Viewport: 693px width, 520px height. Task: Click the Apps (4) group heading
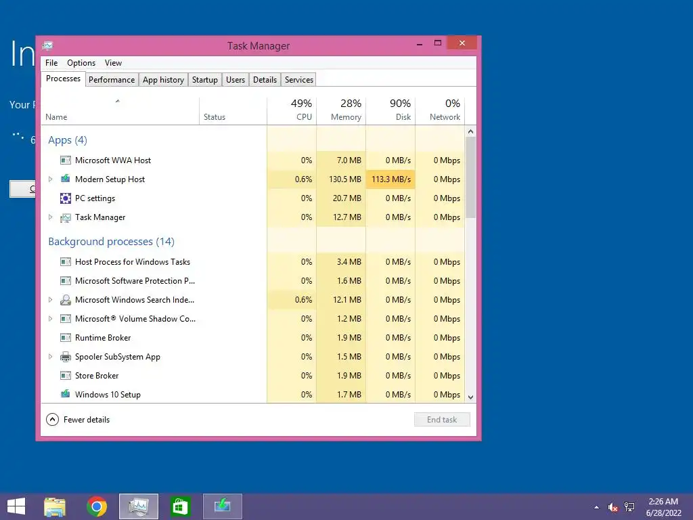[x=68, y=140]
